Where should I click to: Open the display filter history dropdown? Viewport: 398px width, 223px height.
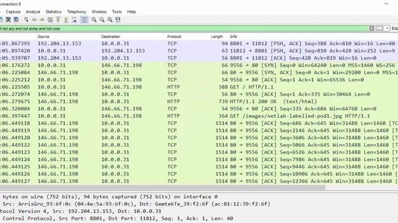click(x=387, y=28)
